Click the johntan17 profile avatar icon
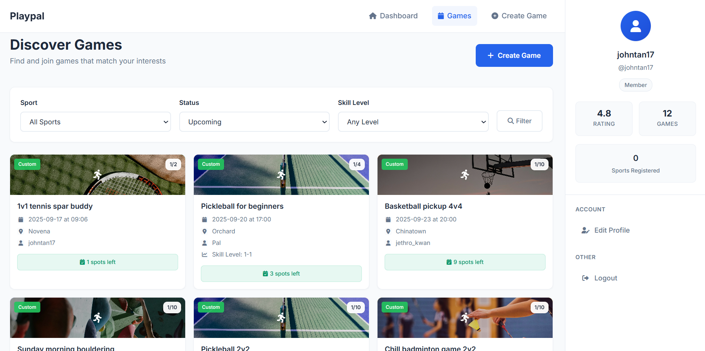Viewport: 705px width, 351px height. click(x=636, y=26)
